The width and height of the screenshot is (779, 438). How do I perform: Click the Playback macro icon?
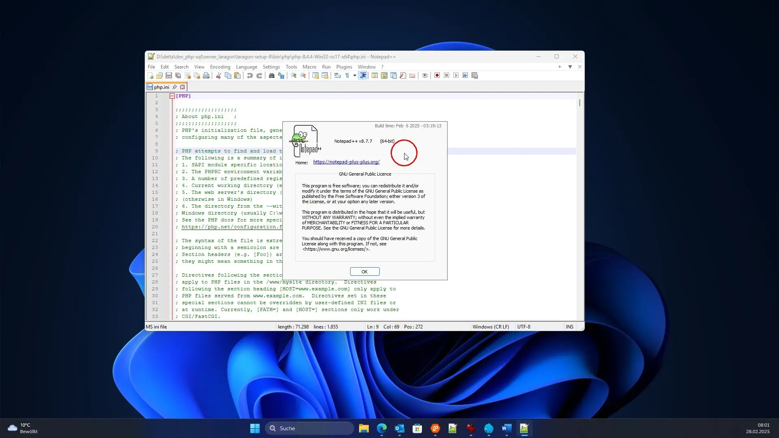tap(456, 75)
